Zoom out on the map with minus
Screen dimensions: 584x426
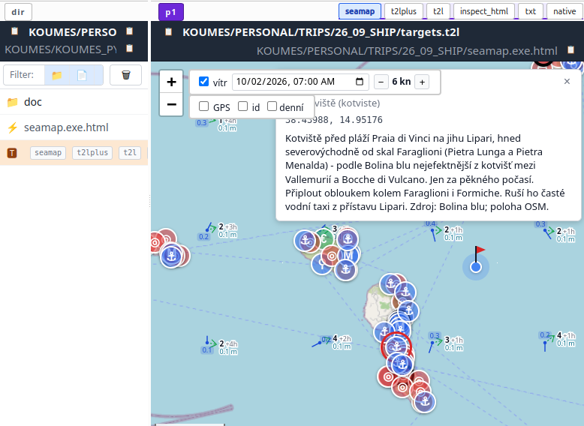pos(171,104)
